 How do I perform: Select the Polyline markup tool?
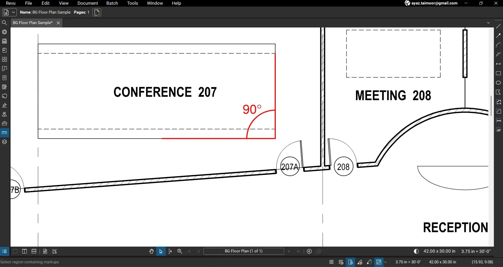498,54
